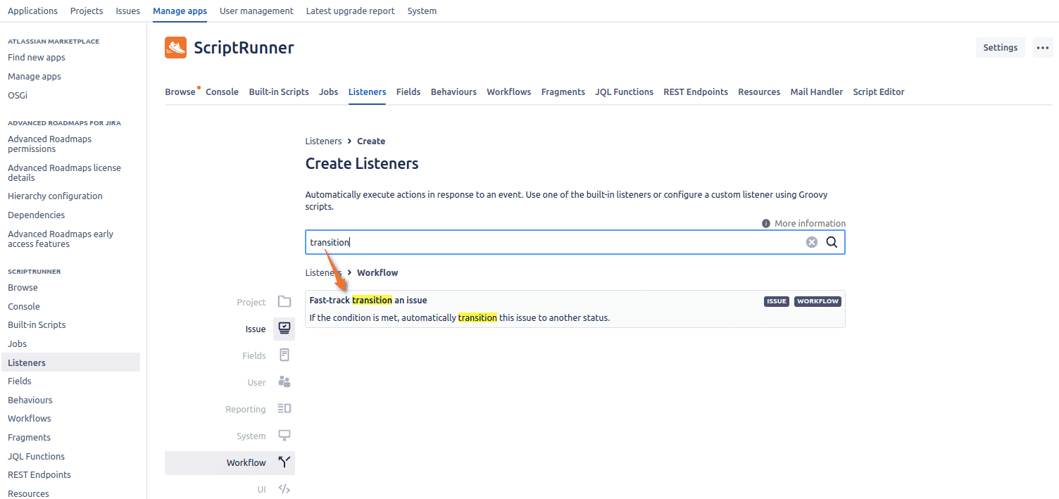Click the ISSUE tag badge

pyautogui.click(x=777, y=301)
